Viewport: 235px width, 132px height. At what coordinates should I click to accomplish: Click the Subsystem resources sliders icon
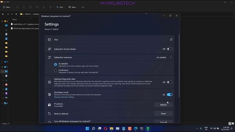click(x=50, y=57)
